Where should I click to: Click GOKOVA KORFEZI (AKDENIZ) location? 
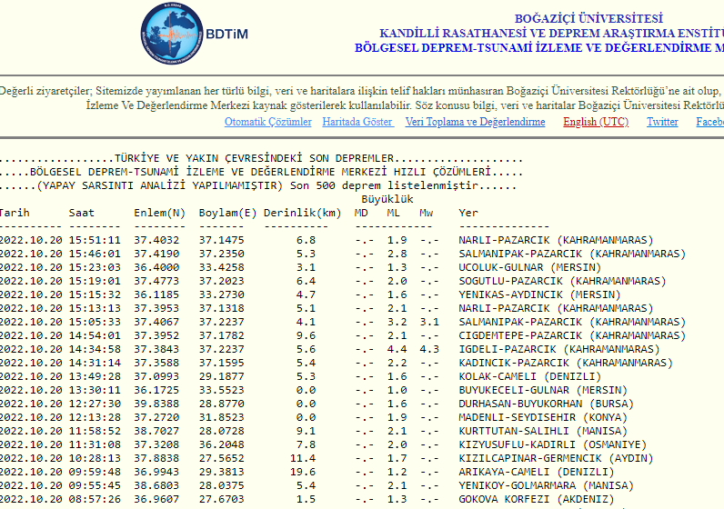[537, 499]
